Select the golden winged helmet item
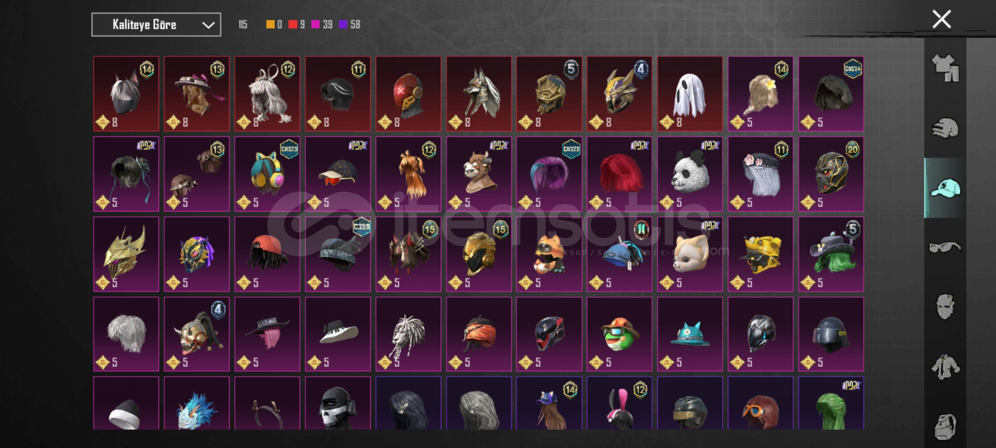The height and width of the screenshot is (448, 996). tap(126, 254)
